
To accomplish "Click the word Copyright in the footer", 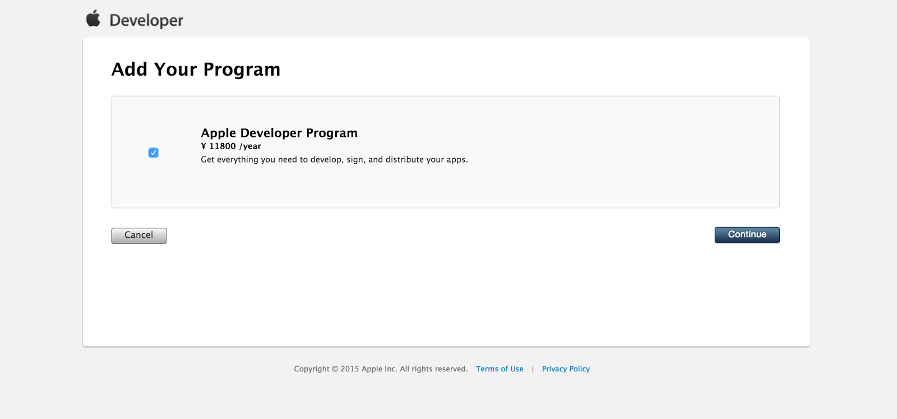I will [x=312, y=369].
